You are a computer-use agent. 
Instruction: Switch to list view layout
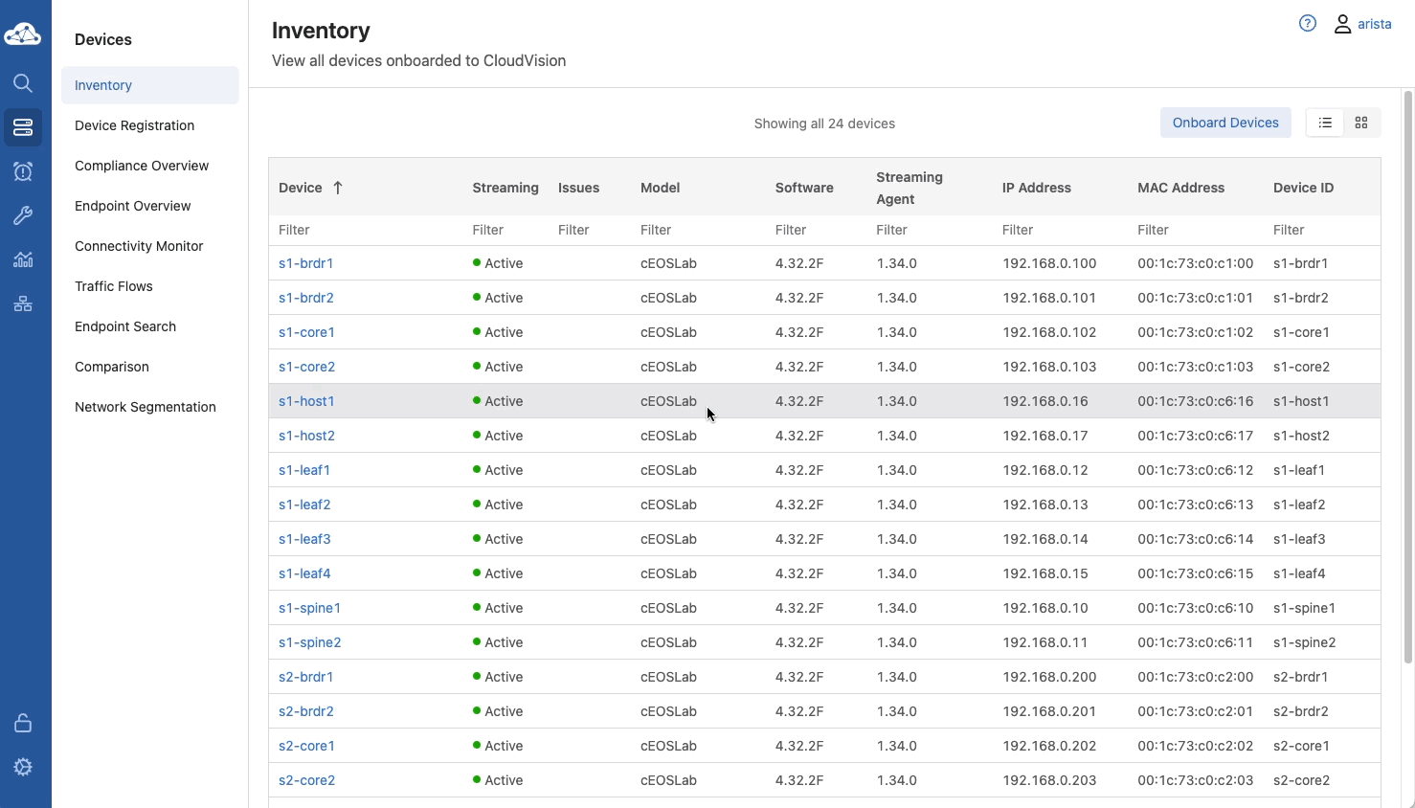click(1325, 123)
